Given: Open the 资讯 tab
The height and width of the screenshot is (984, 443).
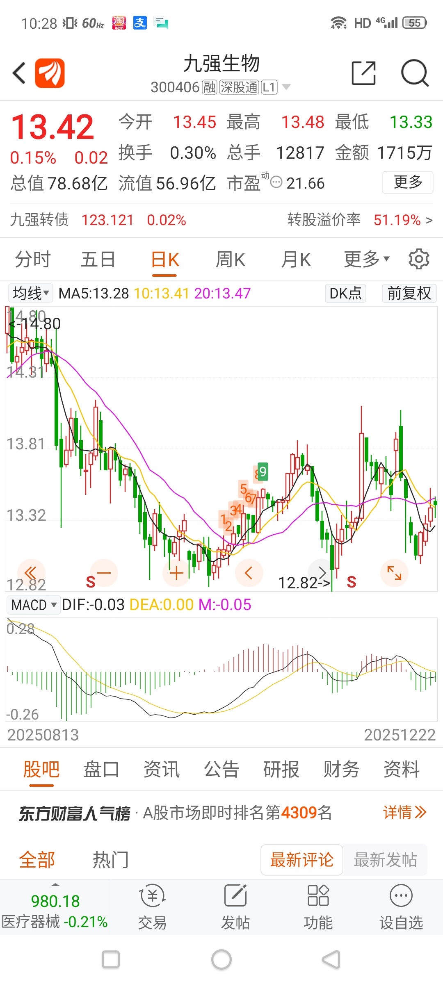Looking at the screenshot, I should point(162,769).
